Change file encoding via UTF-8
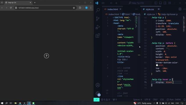 tap(147, 99)
